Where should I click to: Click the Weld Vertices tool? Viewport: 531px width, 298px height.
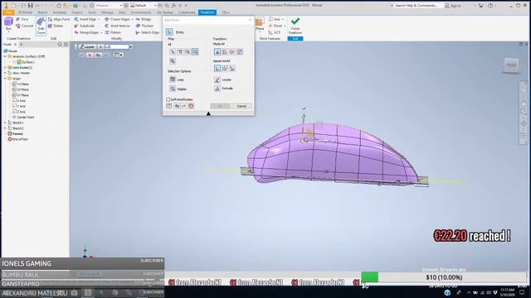(117, 26)
